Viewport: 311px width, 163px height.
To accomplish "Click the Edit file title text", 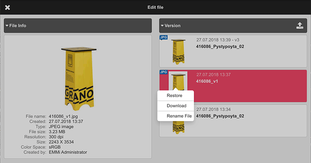I will [x=155, y=7].
